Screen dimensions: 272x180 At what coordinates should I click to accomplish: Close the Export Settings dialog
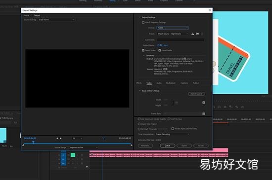(x=210, y=10)
